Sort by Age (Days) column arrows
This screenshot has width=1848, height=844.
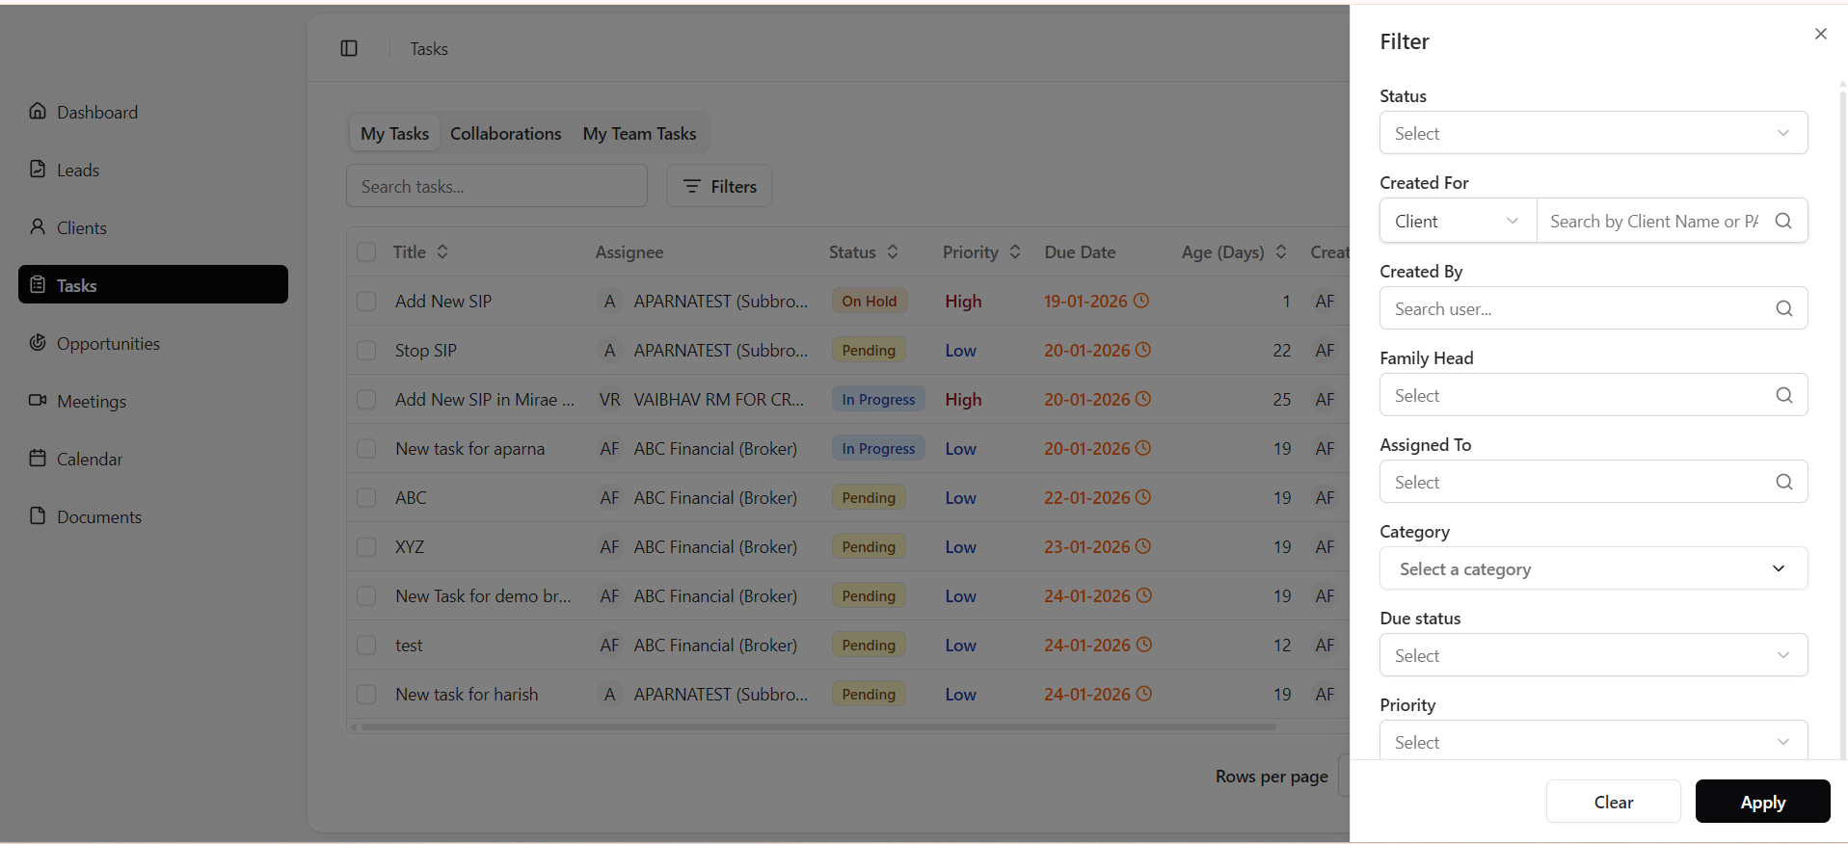(1281, 251)
